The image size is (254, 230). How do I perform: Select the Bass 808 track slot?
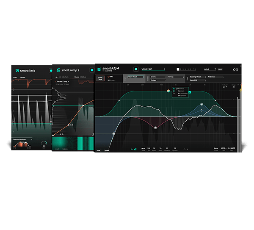[198, 80]
